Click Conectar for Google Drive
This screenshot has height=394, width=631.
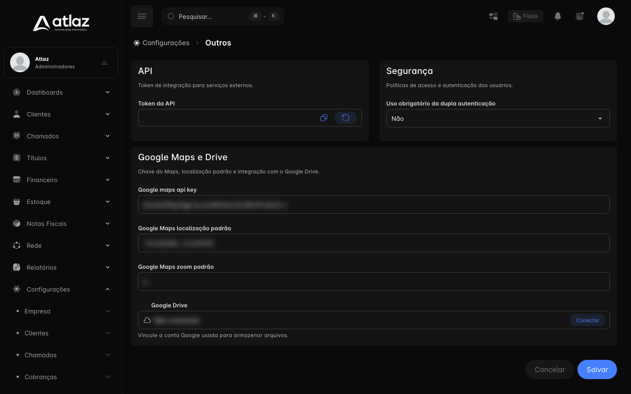pos(588,320)
